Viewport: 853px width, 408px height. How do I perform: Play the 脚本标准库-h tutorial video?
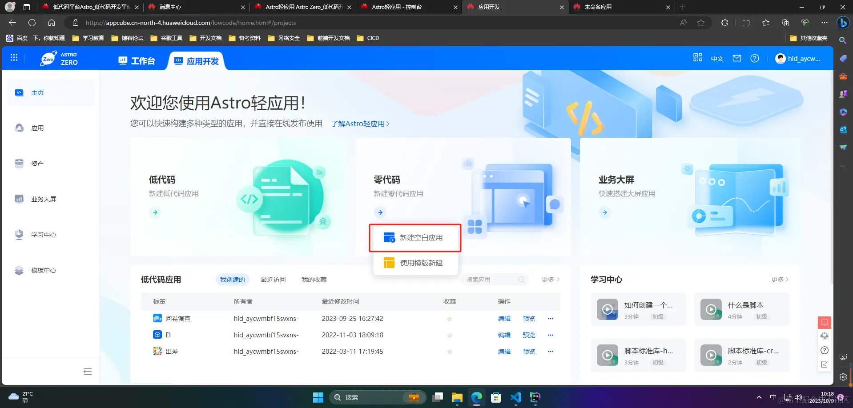(x=608, y=355)
